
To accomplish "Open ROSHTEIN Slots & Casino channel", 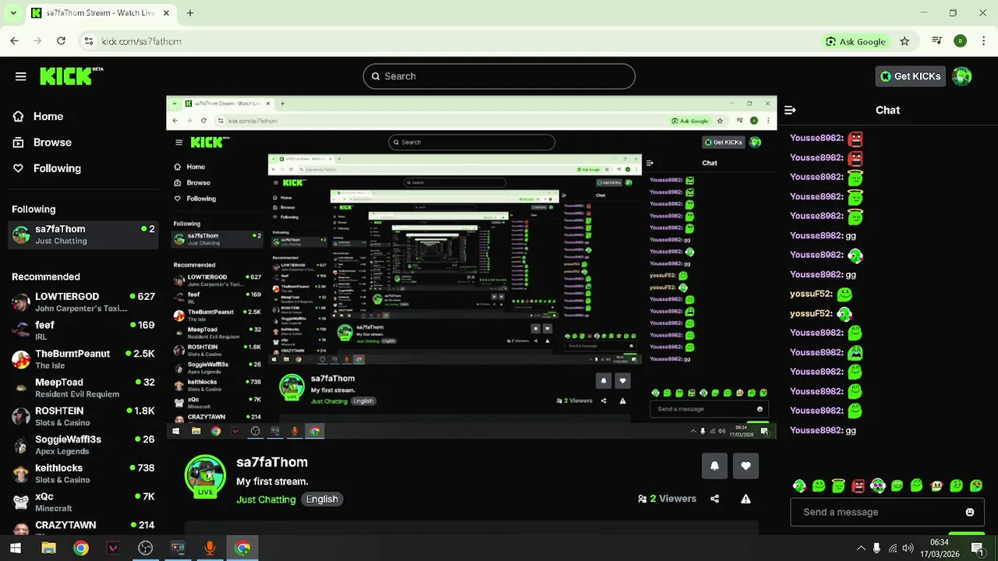I will (83, 416).
